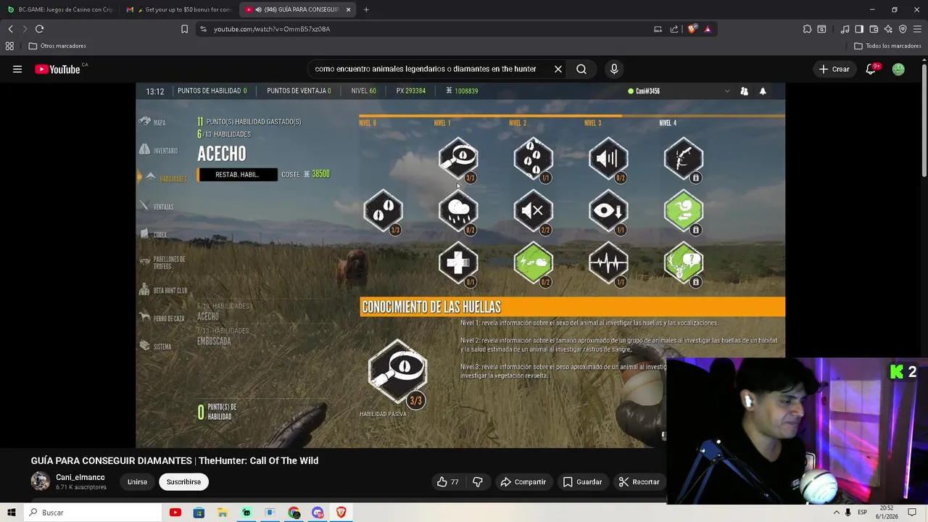This screenshot has height=522, width=928.
Task: Like the video with the thumbs-up showing 77
Action: tap(447, 481)
